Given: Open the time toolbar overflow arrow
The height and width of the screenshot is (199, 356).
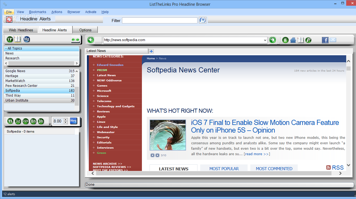Looking at the screenshot, I should 50,124.
